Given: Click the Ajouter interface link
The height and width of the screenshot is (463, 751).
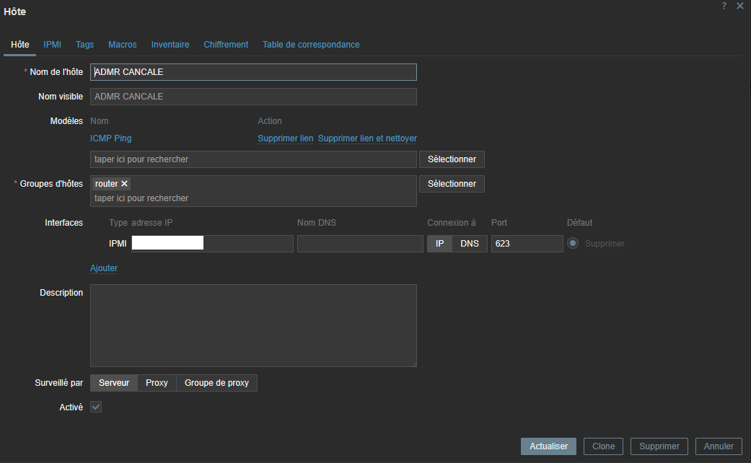Looking at the screenshot, I should (x=104, y=268).
